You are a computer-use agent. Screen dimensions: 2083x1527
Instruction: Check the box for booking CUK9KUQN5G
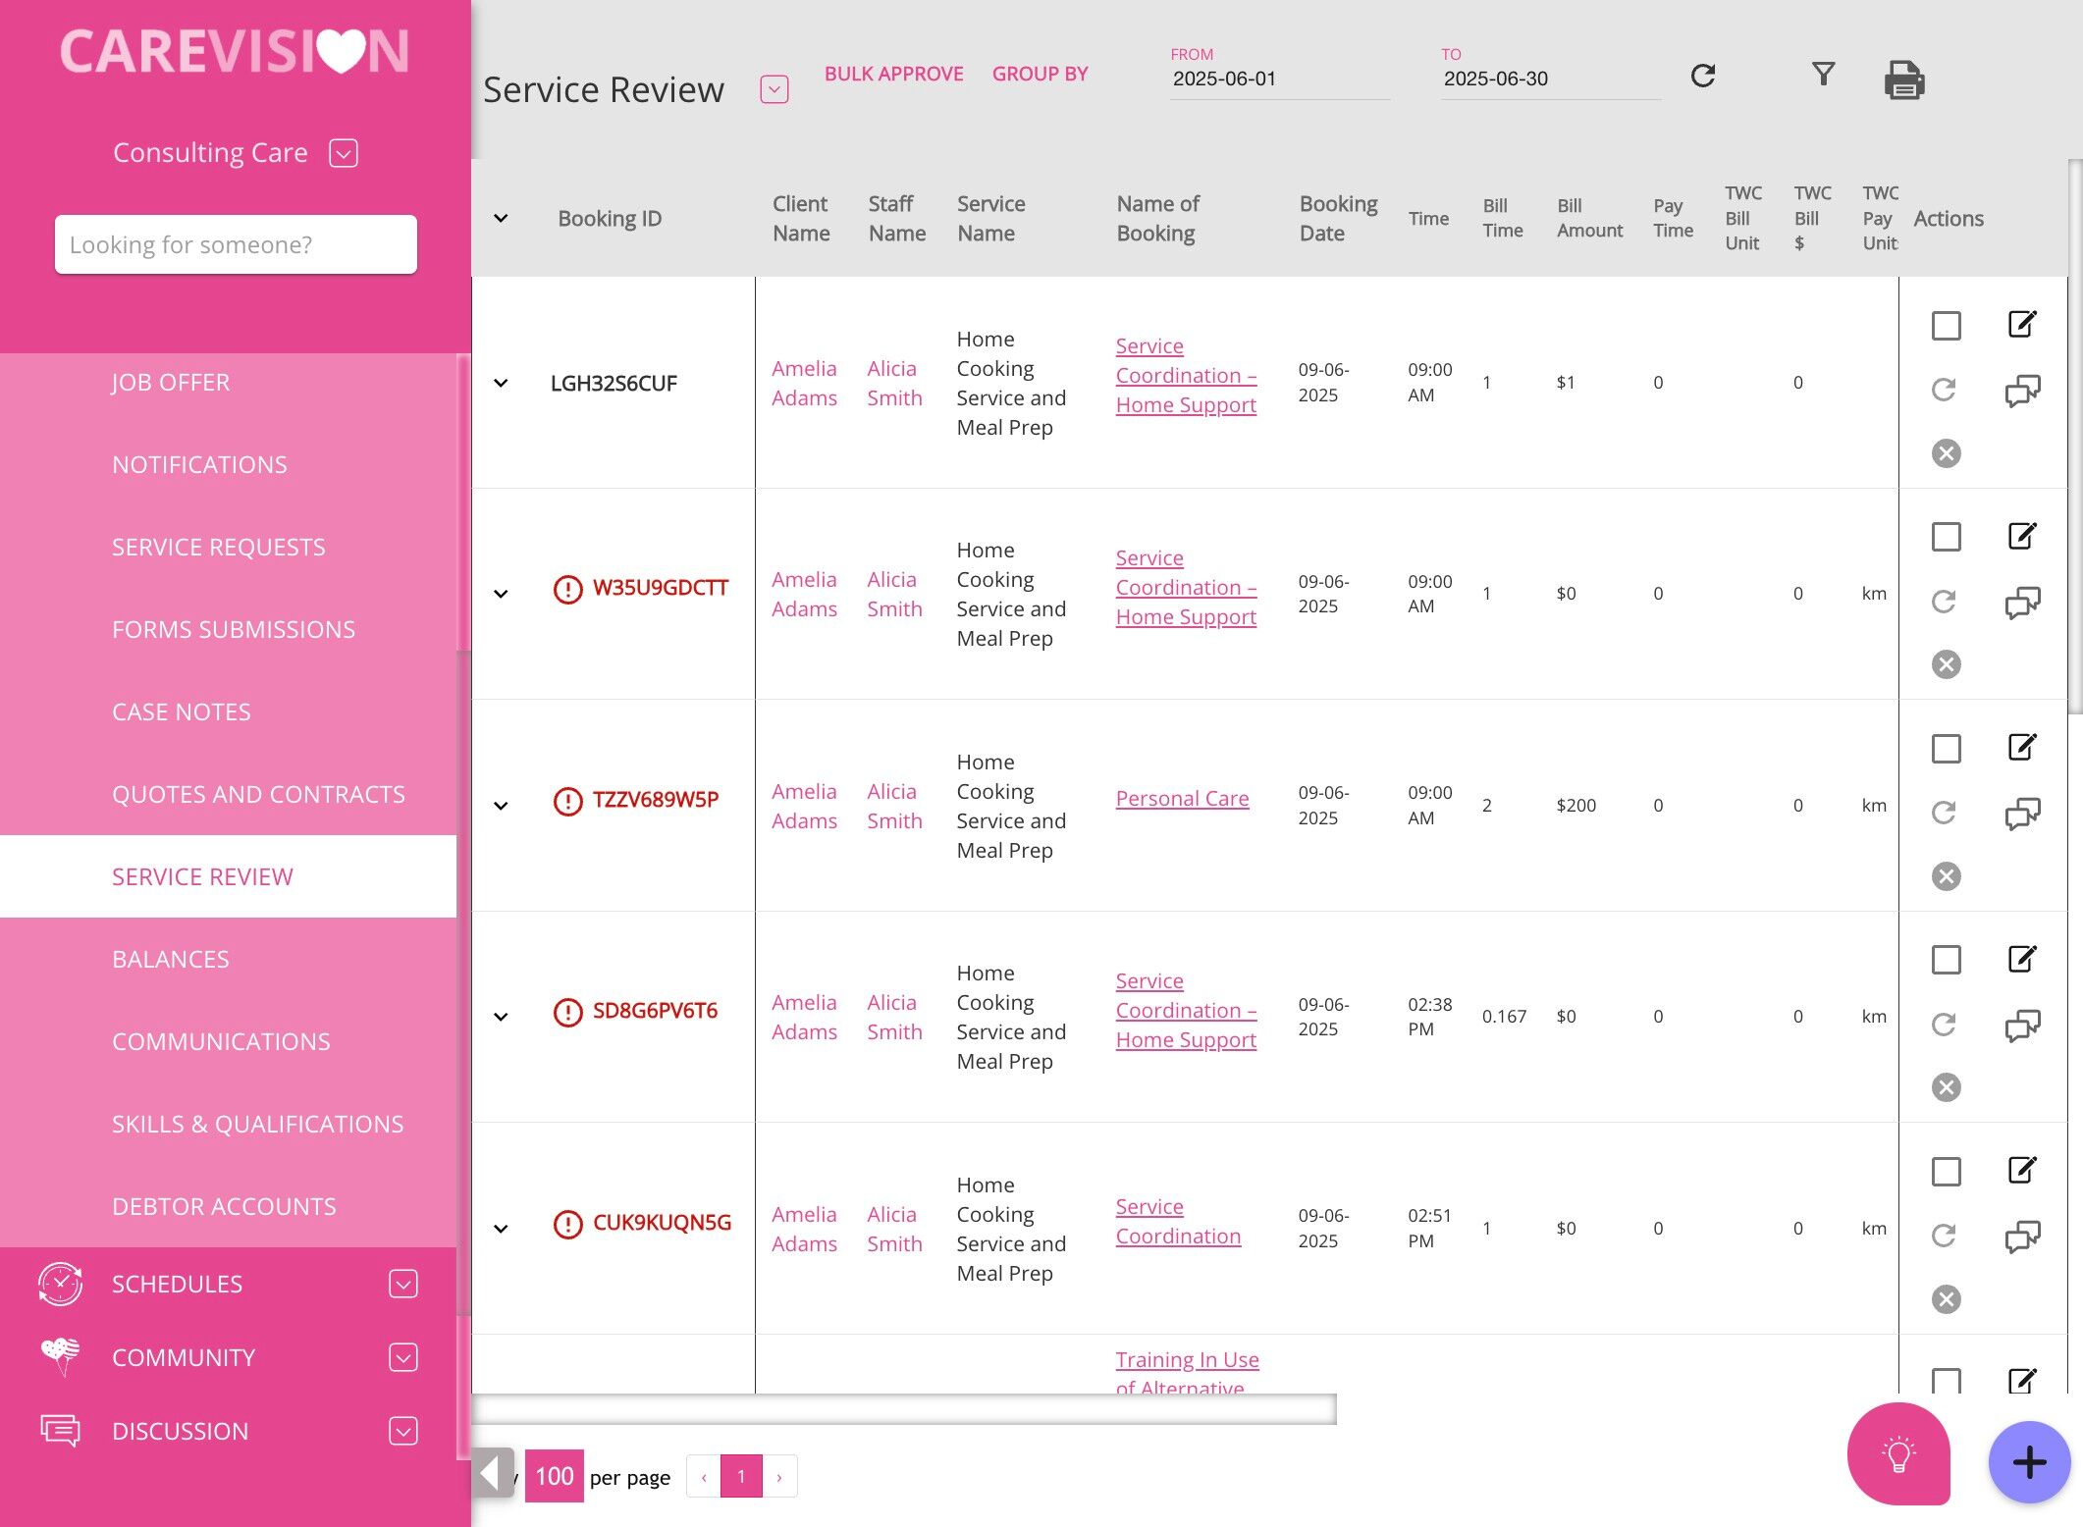[1946, 1172]
